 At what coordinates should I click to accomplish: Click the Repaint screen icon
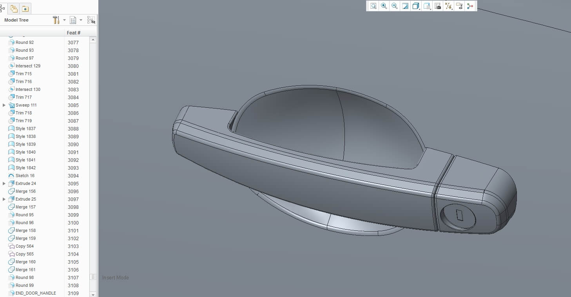coord(405,6)
